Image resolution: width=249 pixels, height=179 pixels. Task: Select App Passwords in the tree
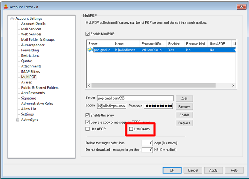point(34,93)
